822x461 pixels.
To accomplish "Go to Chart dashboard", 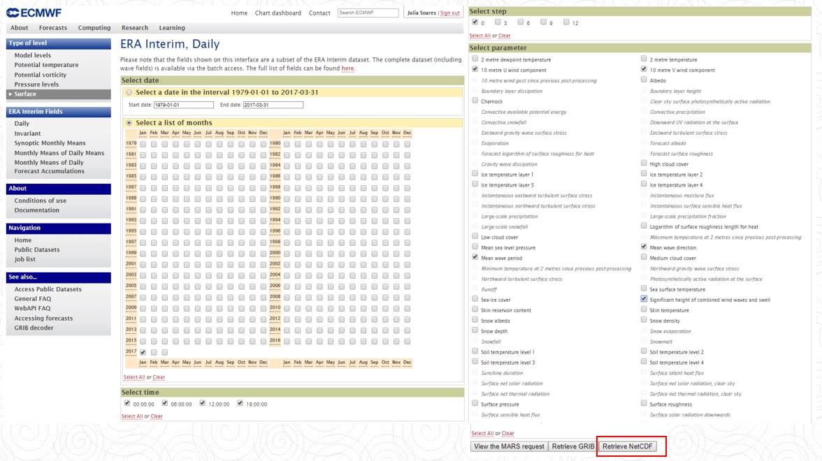I will [x=278, y=13].
